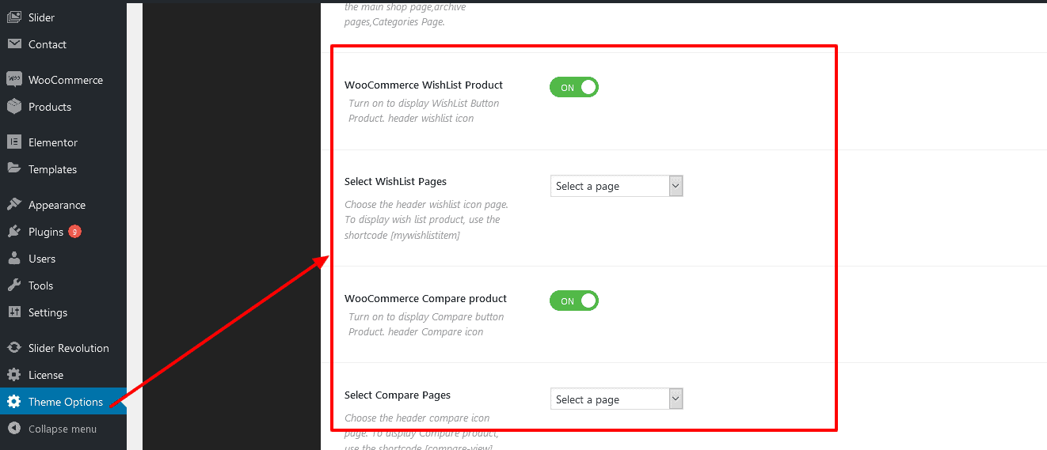Toggle off WooCommerce WishList Product switch
This screenshot has height=450, width=1047.
[574, 88]
